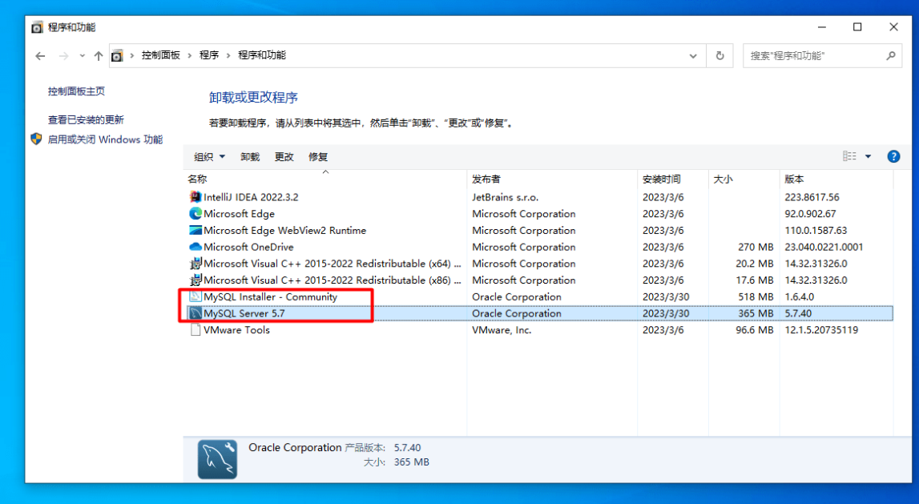Open 启用或关闭 Windows 功能 link

click(x=105, y=139)
